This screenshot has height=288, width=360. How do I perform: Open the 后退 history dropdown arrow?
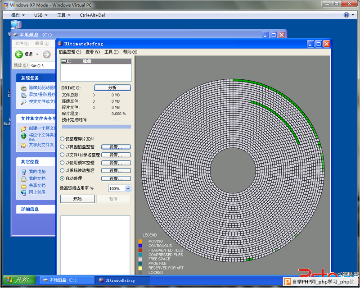pyautogui.click(x=37, y=55)
